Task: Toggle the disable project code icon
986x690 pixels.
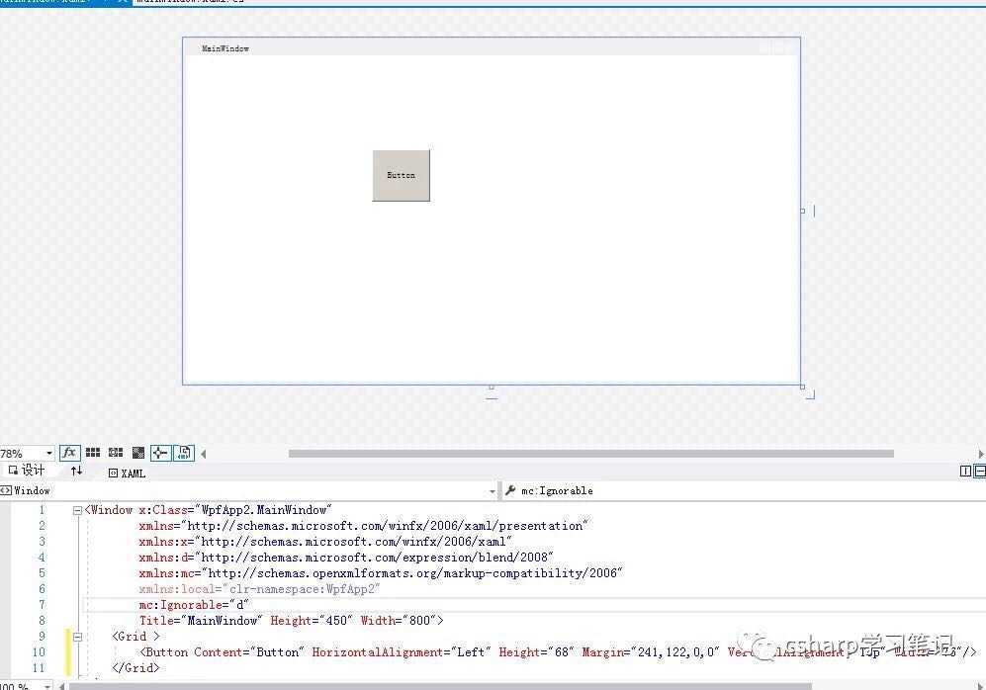Action: 184,453
